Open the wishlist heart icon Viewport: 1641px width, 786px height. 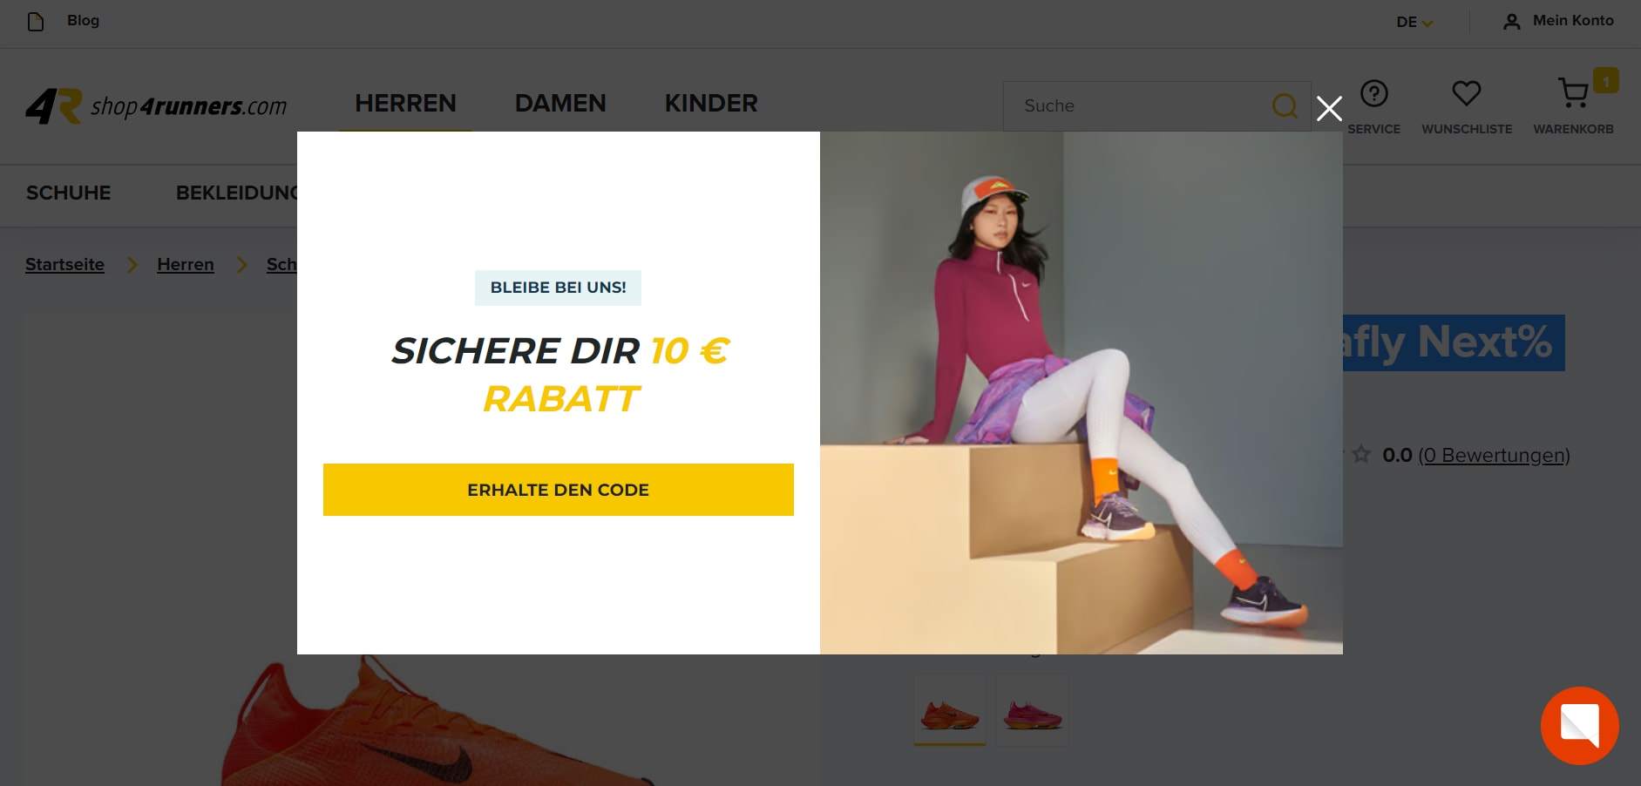click(1467, 93)
